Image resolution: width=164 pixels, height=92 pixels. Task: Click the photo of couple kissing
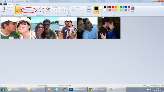(x=109, y=28)
